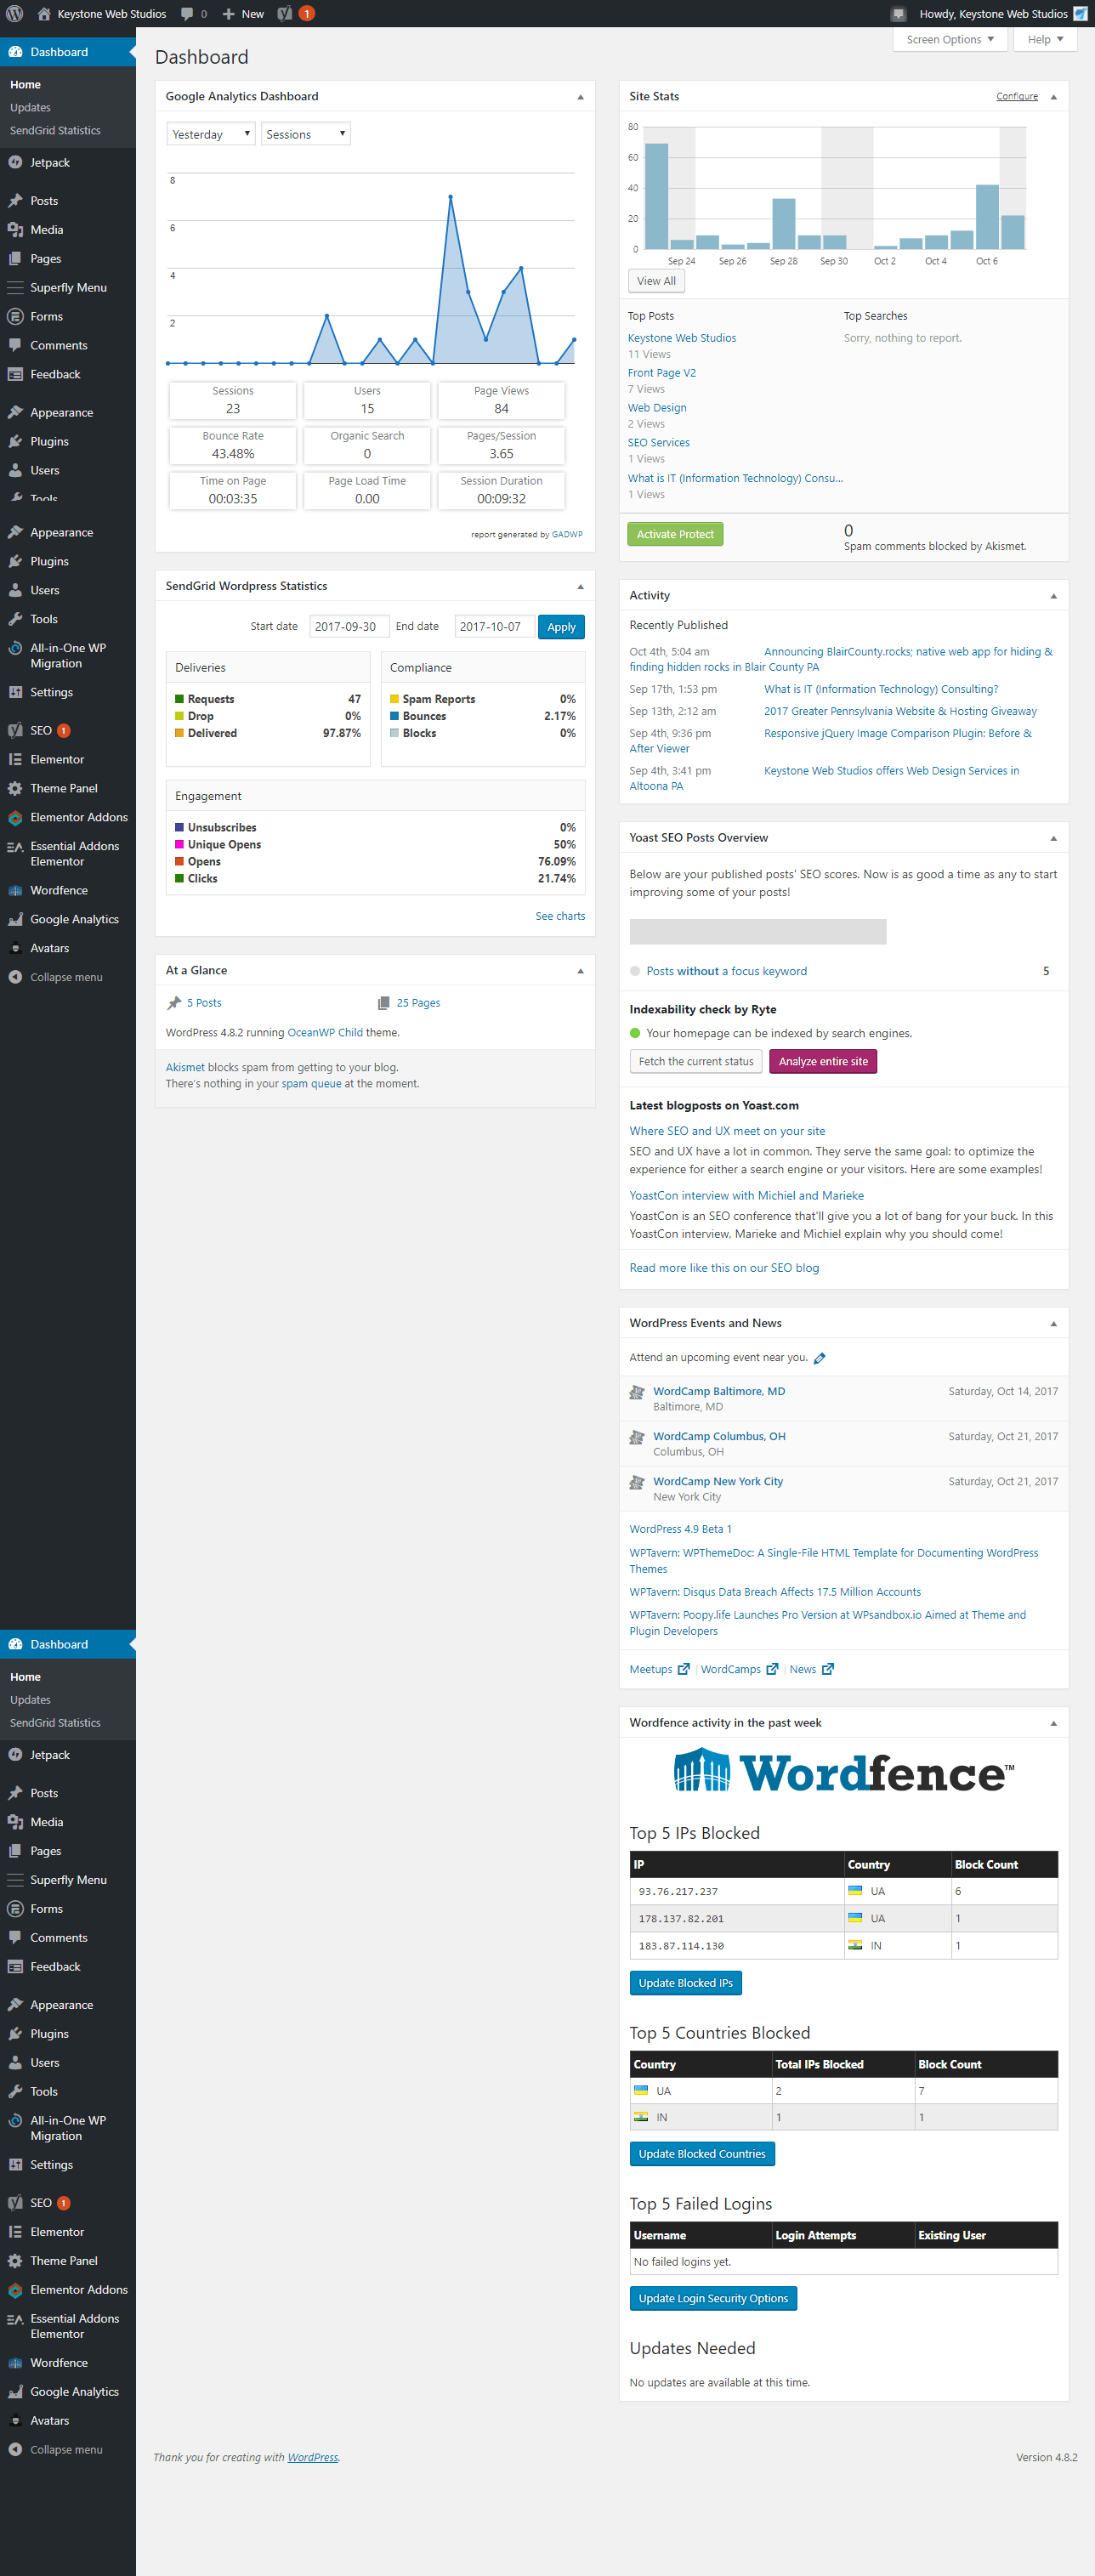The height and width of the screenshot is (2576, 1095).
Task: Open the 25 Pages link in At a Glance
Action: pos(418,1003)
